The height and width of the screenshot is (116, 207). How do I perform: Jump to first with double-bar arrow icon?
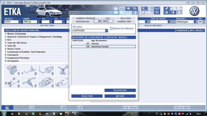(166, 13)
